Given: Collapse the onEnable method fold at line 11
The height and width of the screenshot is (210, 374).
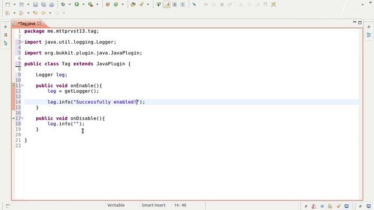Looking at the screenshot, I should [22, 85].
